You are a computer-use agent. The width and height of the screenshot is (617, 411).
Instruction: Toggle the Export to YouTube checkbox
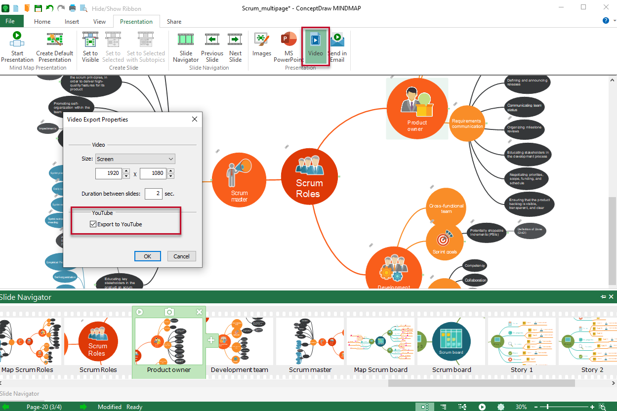[x=93, y=224]
